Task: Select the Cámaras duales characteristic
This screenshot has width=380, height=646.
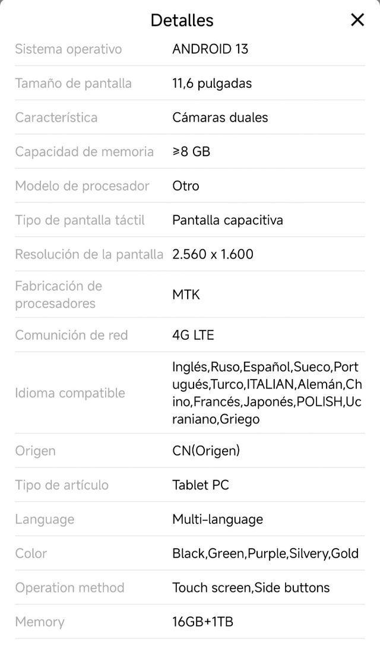Action: pos(220,117)
